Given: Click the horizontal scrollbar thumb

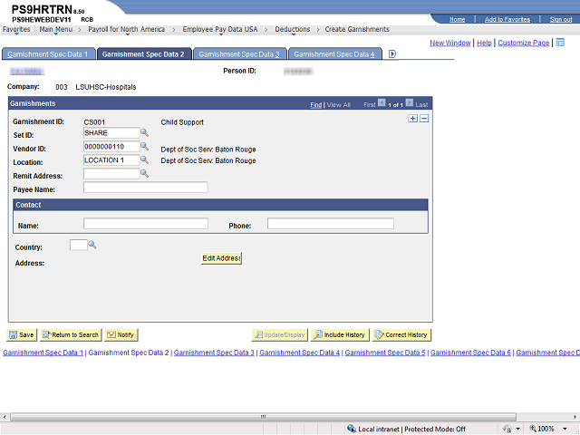Looking at the screenshot, I should 263,417.
